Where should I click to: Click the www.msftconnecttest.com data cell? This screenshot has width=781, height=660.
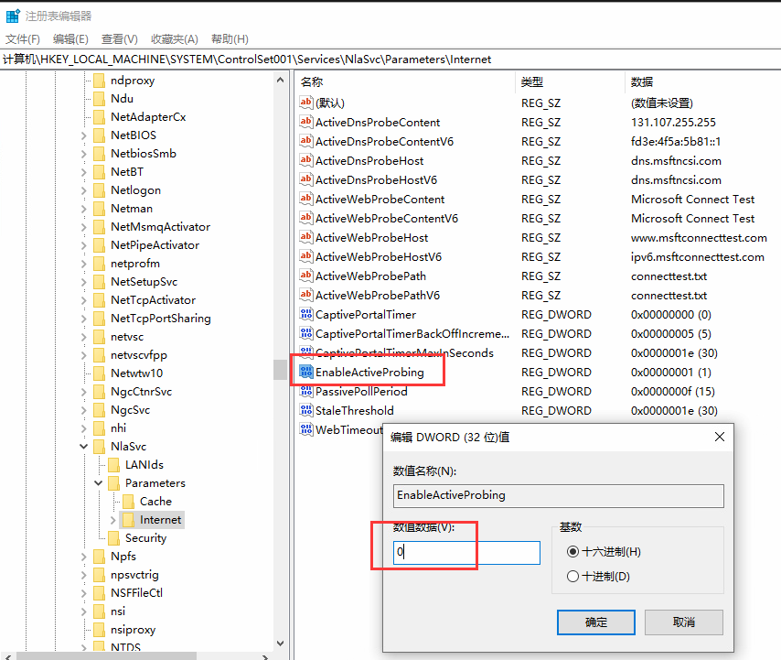coord(699,238)
